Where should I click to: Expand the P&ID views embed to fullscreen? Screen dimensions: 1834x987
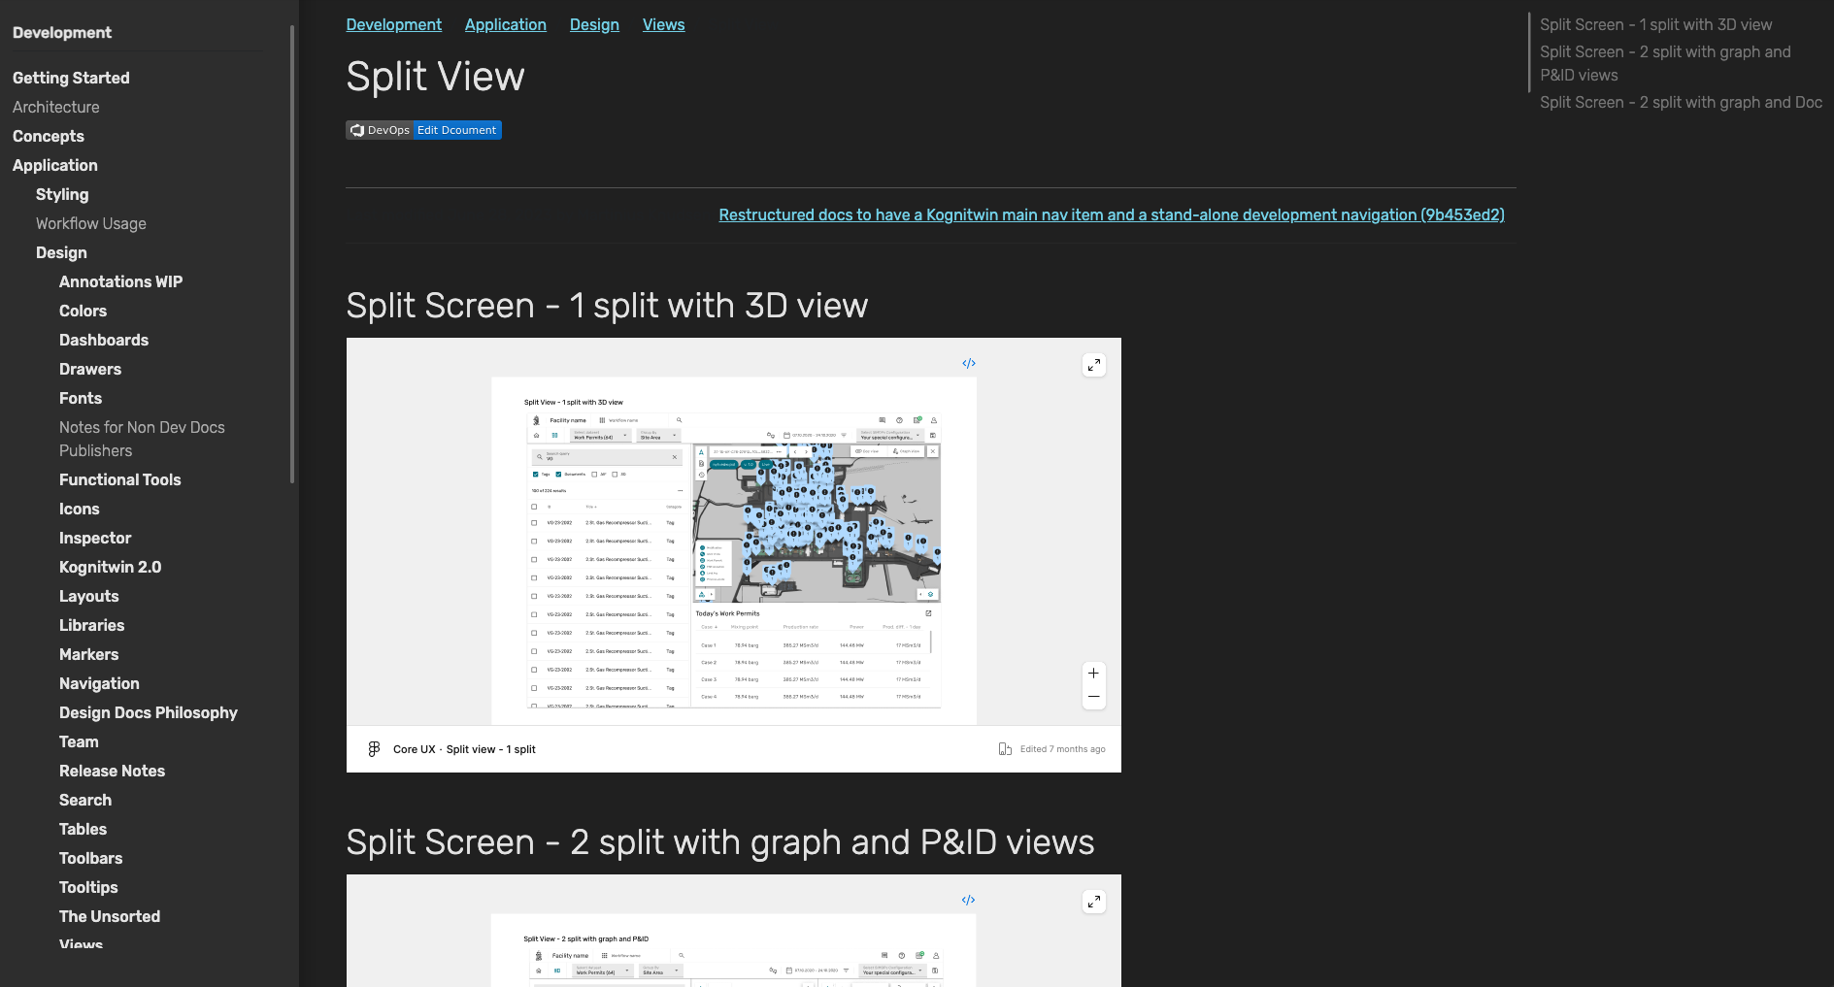(1093, 902)
